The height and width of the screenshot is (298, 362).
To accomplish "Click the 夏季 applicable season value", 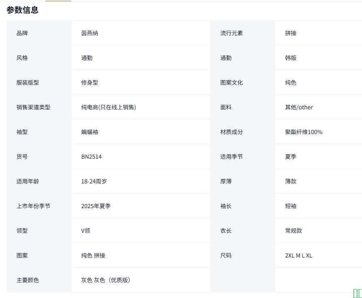I will pos(291,157).
